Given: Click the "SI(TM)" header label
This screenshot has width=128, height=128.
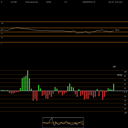Looking at the screenshot, I should [49, 2].
